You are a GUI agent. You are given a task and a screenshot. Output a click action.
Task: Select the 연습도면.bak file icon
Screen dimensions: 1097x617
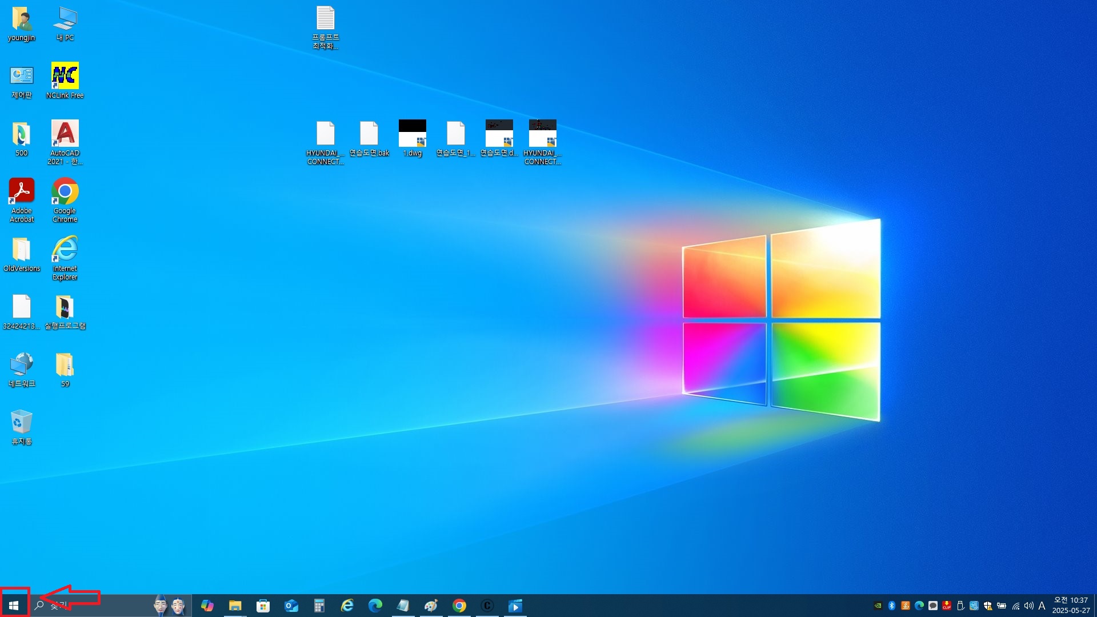(369, 133)
